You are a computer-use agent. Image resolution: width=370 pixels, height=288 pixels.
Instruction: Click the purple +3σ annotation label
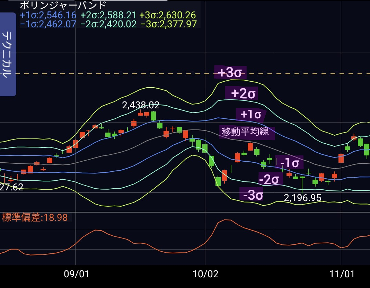pos(230,73)
